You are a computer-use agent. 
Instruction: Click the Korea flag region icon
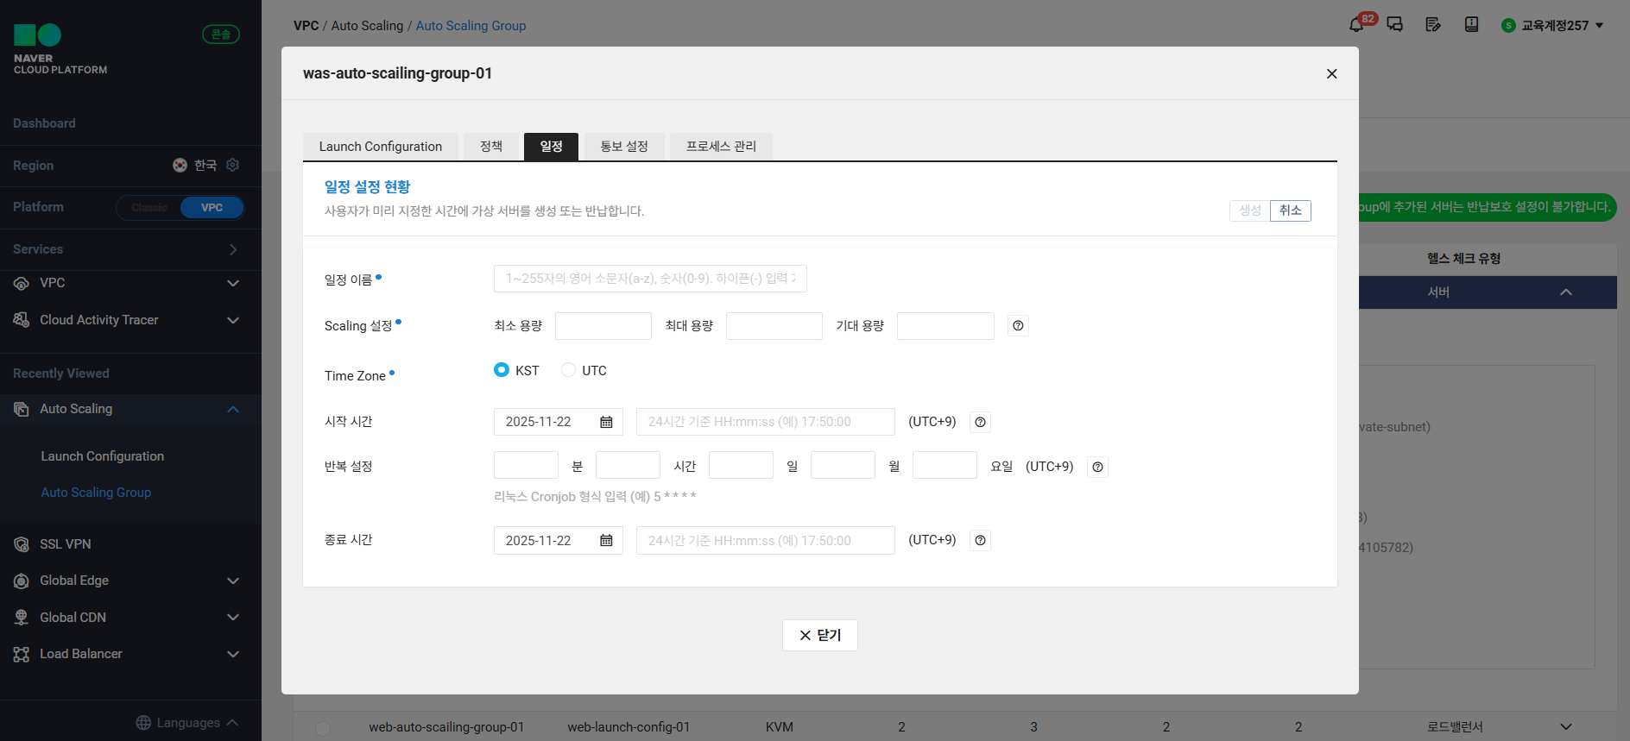180,165
